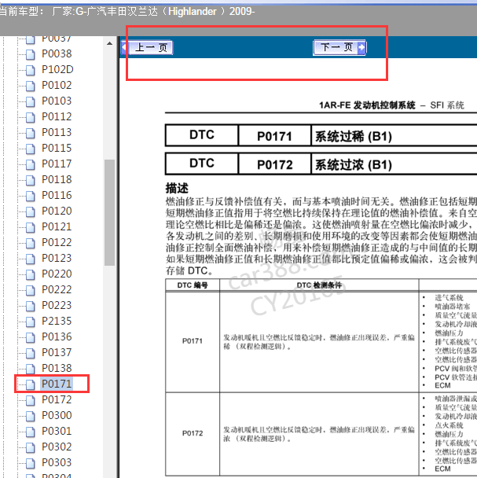
Task: Open the P0138 entry
Action: (x=57, y=368)
